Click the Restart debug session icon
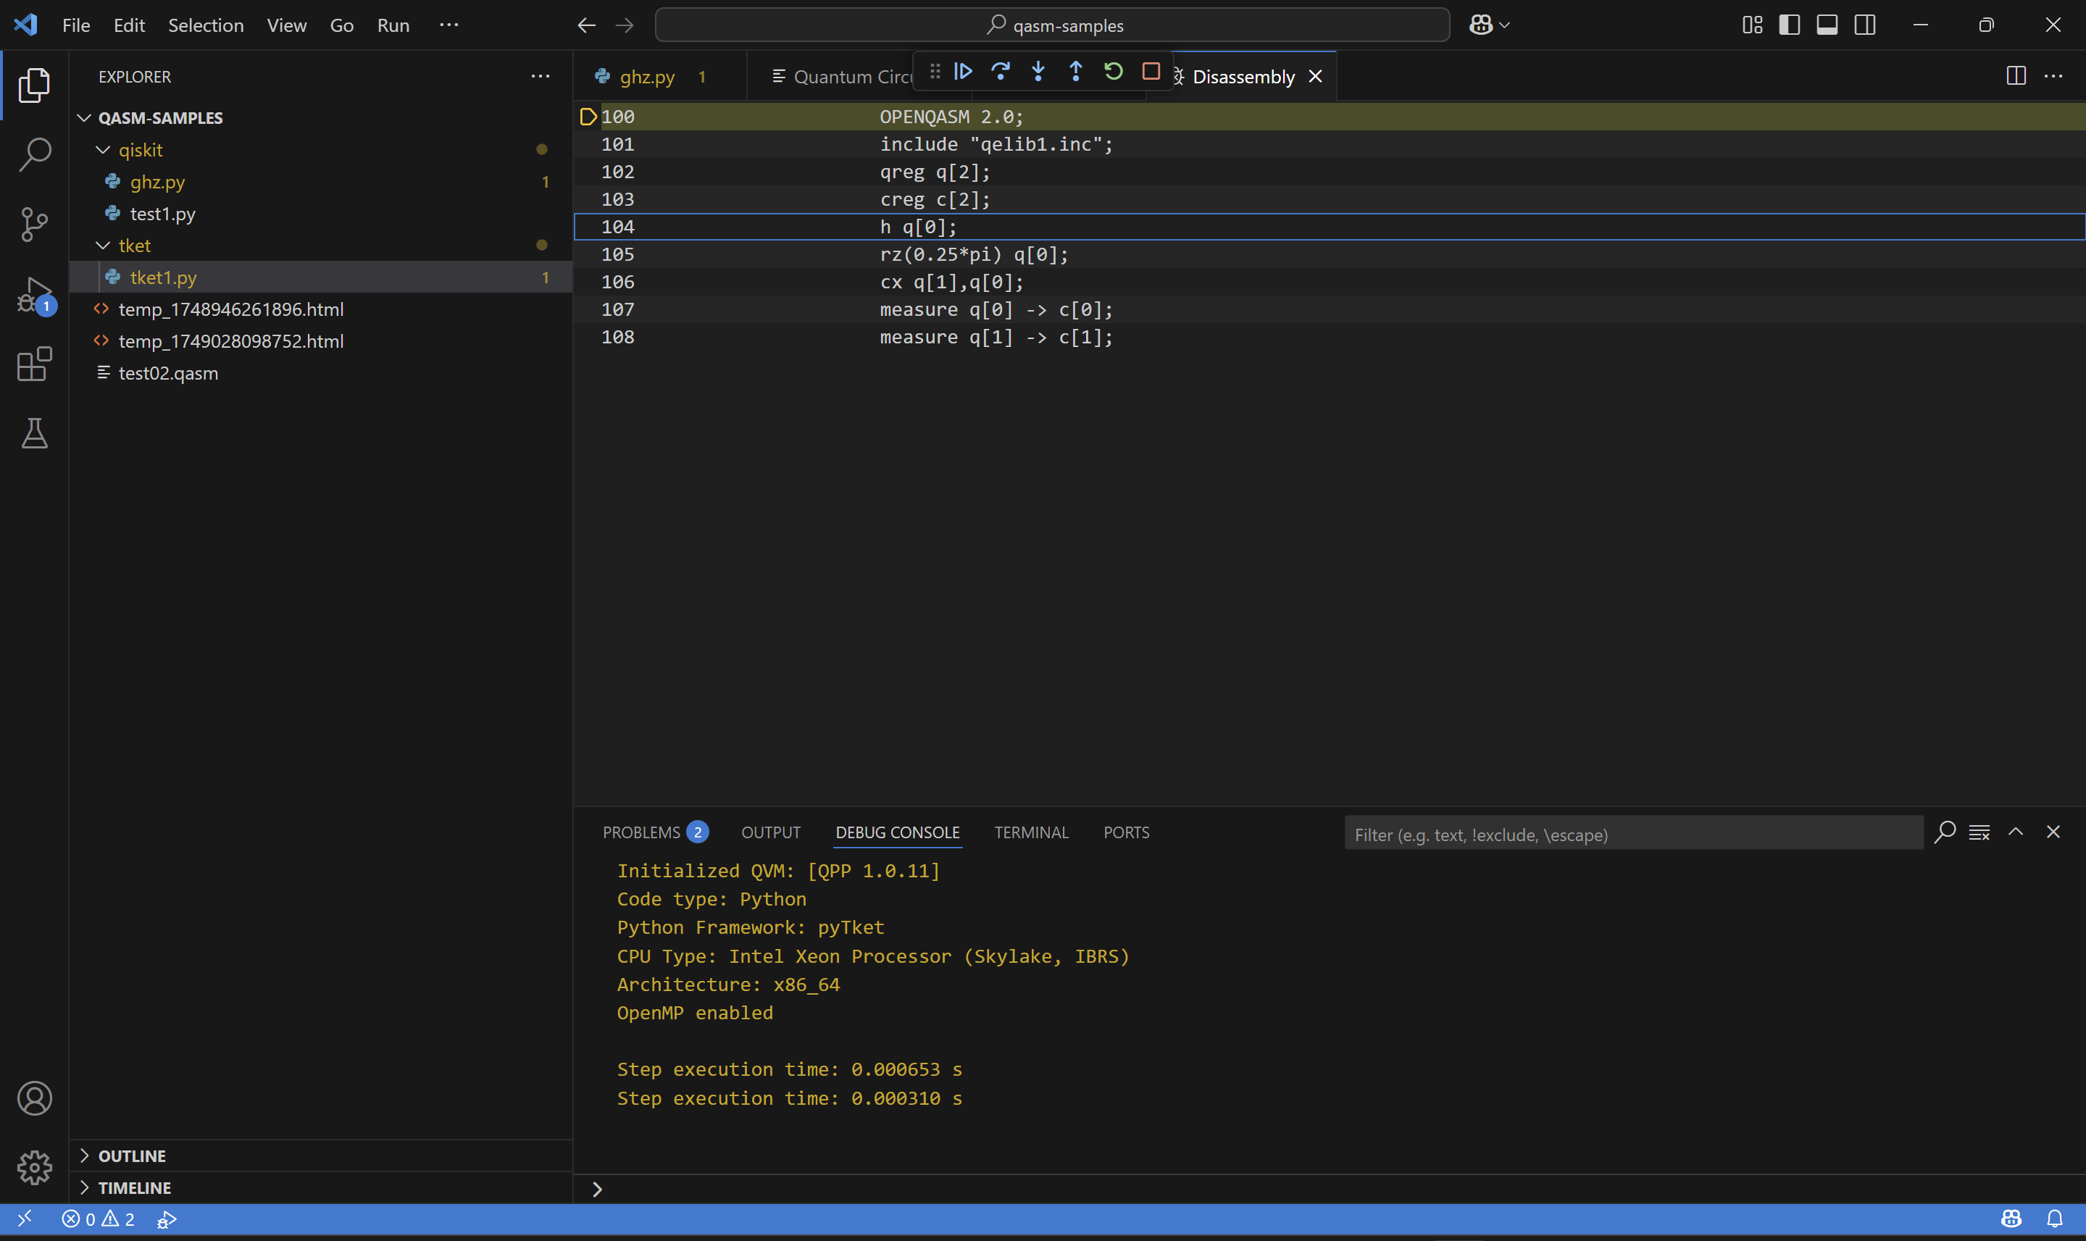The height and width of the screenshot is (1241, 2086). (1113, 72)
